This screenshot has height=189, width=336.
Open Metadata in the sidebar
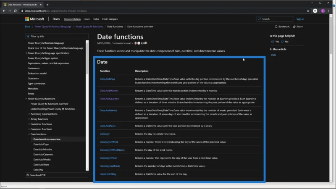pyautogui.click(x=33, y=89)
